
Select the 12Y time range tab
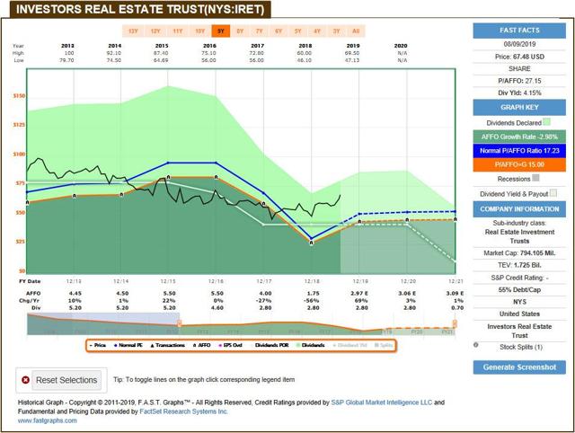coord(155,31)
